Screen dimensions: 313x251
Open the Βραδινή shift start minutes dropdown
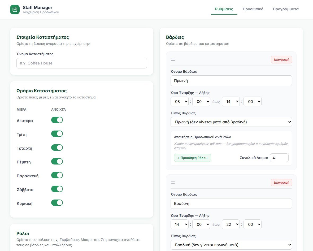201,224
